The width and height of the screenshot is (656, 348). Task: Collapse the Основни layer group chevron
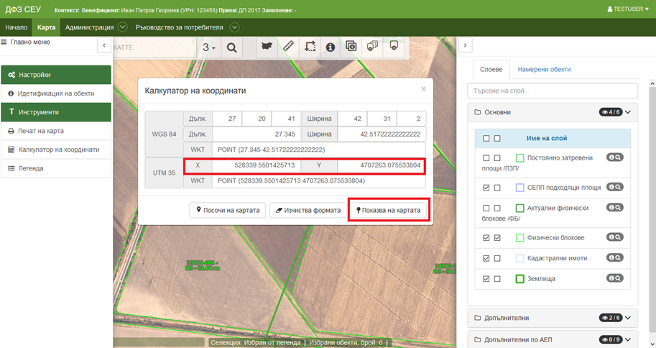click(628, 112)
